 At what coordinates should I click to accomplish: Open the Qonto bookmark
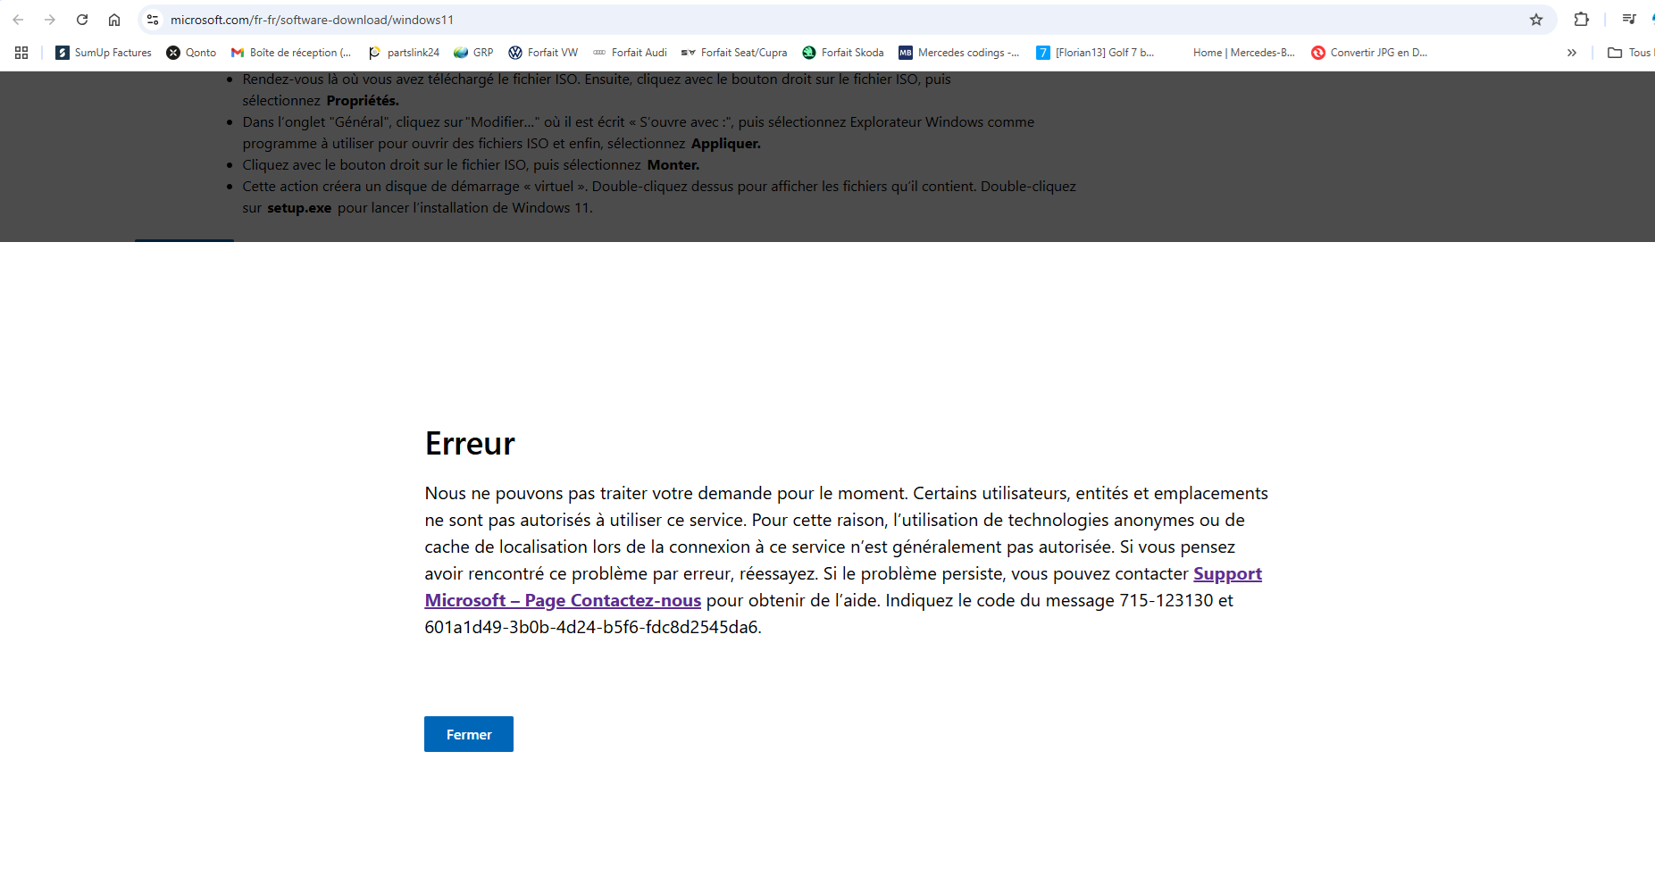coord(191,53)
